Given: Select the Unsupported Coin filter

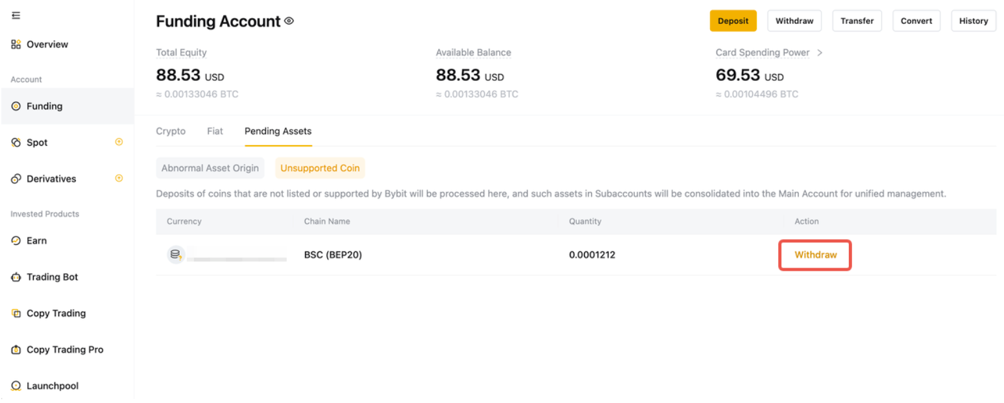Looking at the screenshot, I should pos(320,168).
